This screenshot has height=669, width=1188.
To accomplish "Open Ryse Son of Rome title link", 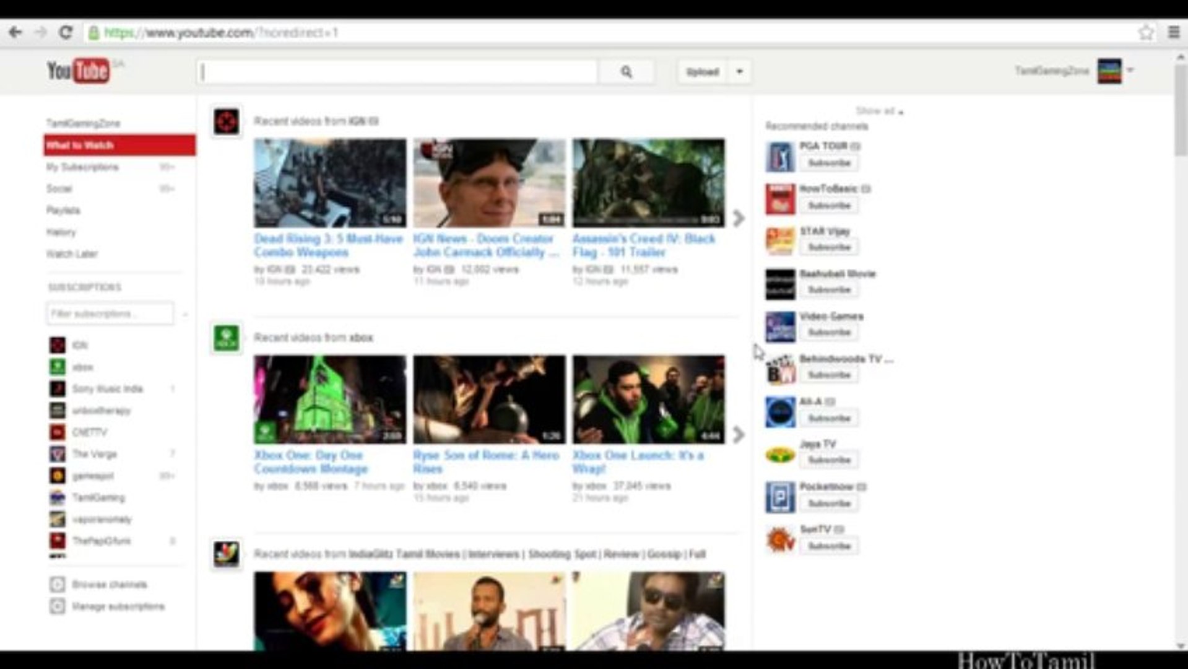I will [486, 461].
